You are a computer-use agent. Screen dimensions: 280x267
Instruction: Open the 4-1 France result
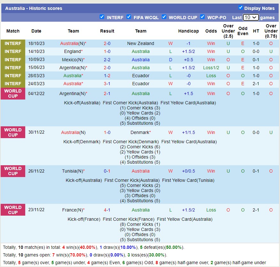point(107,210)
